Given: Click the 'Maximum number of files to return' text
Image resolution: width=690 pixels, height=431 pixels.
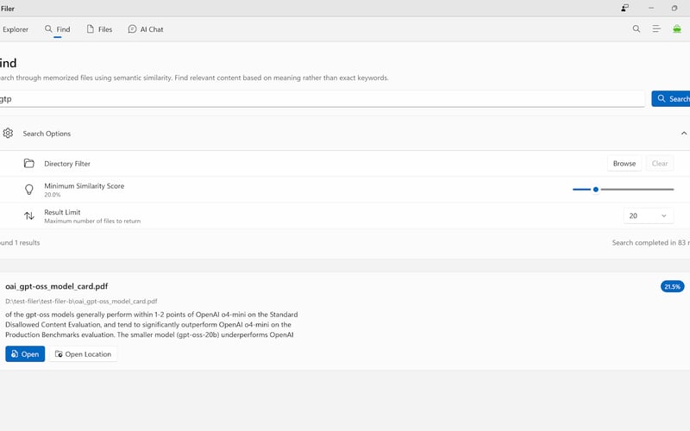Looking at the screenshot, I should pos(92,222).
